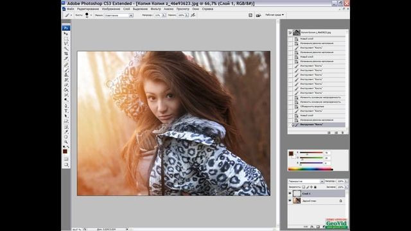Viewport: 411px width, 231px height.
Task: Select the Zoom tool in toolbox
Action: [x=66, y=142]
